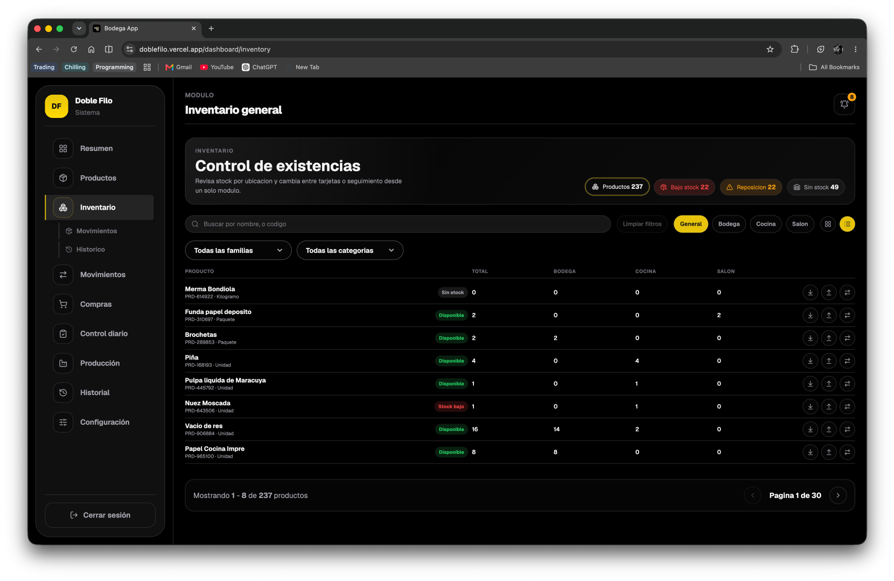
Task: Click download icon for Vacio de res
Action: pyautogui.click(x=810, y=430)
